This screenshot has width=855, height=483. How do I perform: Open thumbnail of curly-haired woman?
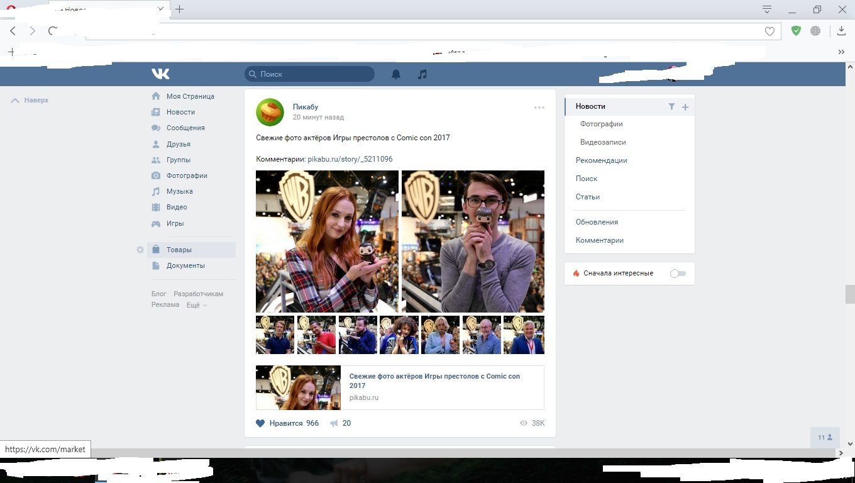pyautogui.click(x=399, y=335)
